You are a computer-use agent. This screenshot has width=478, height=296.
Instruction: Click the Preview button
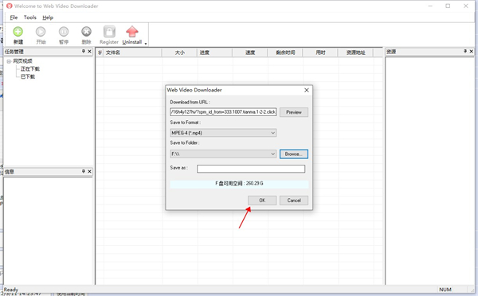tap(293, 112)
